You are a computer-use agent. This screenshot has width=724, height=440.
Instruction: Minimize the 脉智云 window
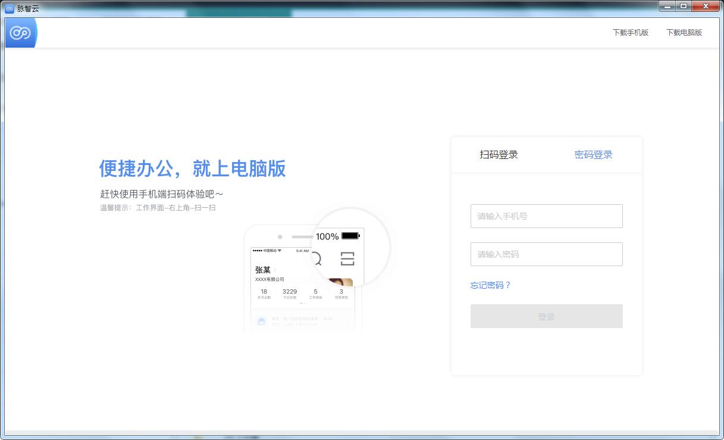point(668,7)
